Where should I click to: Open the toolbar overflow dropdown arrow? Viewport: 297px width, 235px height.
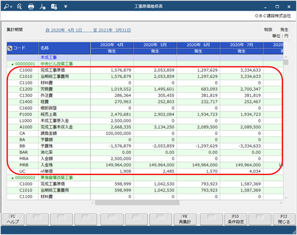pyautogui.click(x=66, y=6)
